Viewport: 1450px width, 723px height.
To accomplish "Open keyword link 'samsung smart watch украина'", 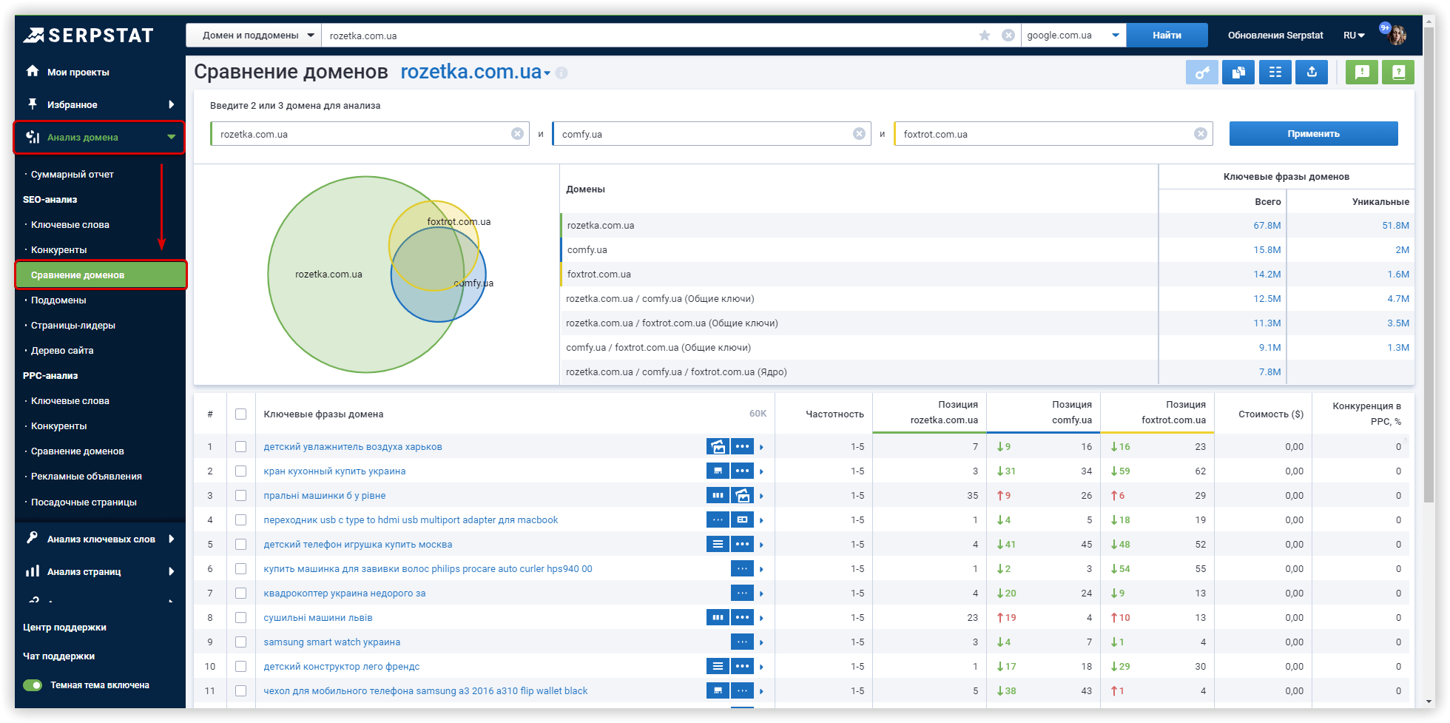I will pyautogui.click(x=332, y=642).
